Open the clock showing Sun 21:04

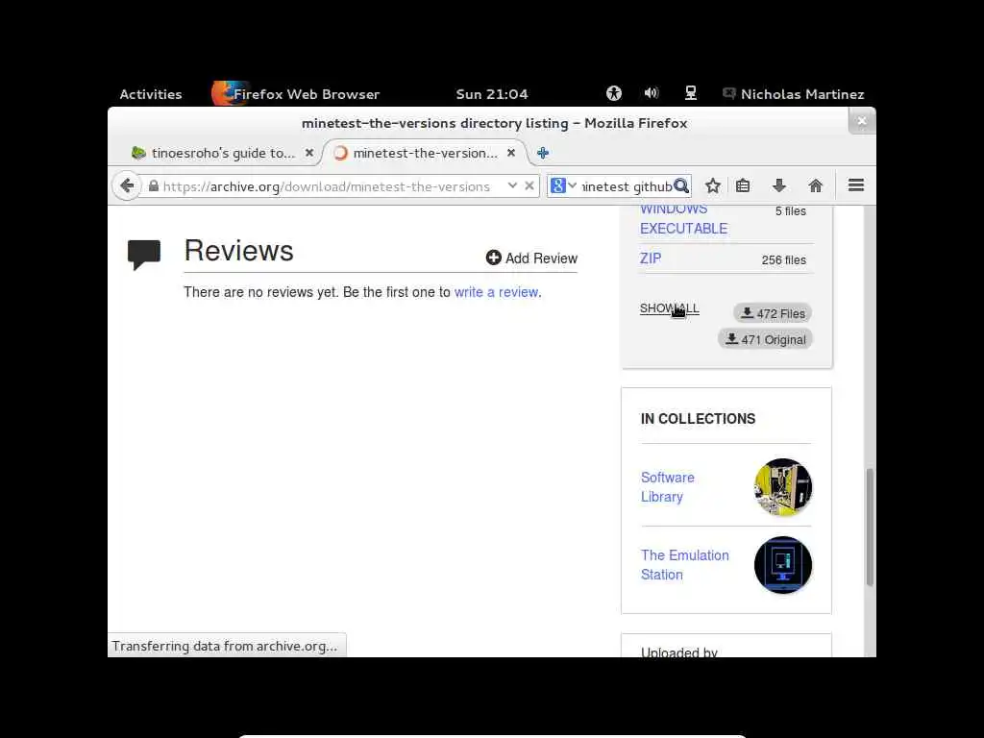pyautogui.click(x=491, y=94)
